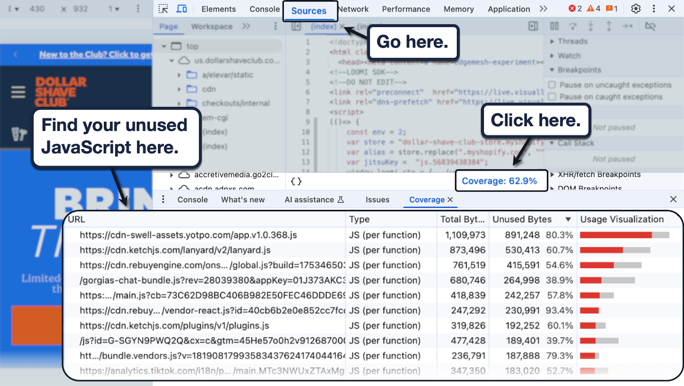Switch to the Elements panel tab

pos(218,9)
